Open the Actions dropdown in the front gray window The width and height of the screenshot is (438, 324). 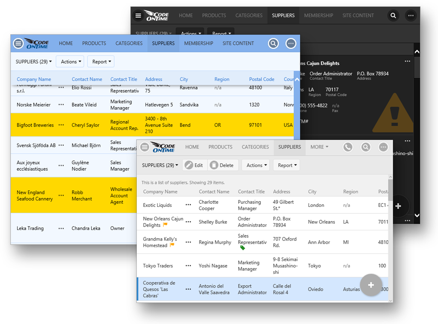pyautogui.click(x=257, y=165)
